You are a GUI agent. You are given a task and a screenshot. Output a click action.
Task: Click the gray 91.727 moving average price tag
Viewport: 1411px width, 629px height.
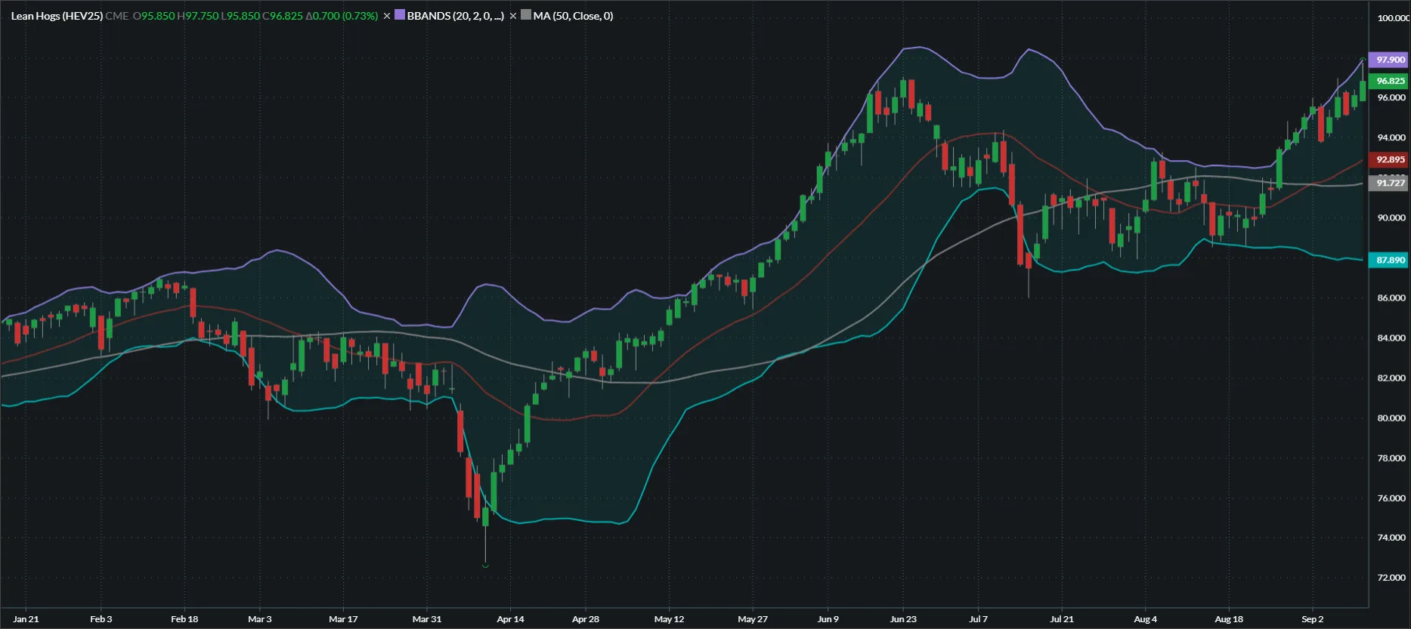coord(1390,183)
